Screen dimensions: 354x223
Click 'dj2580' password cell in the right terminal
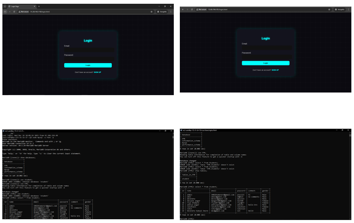[240, 201]
